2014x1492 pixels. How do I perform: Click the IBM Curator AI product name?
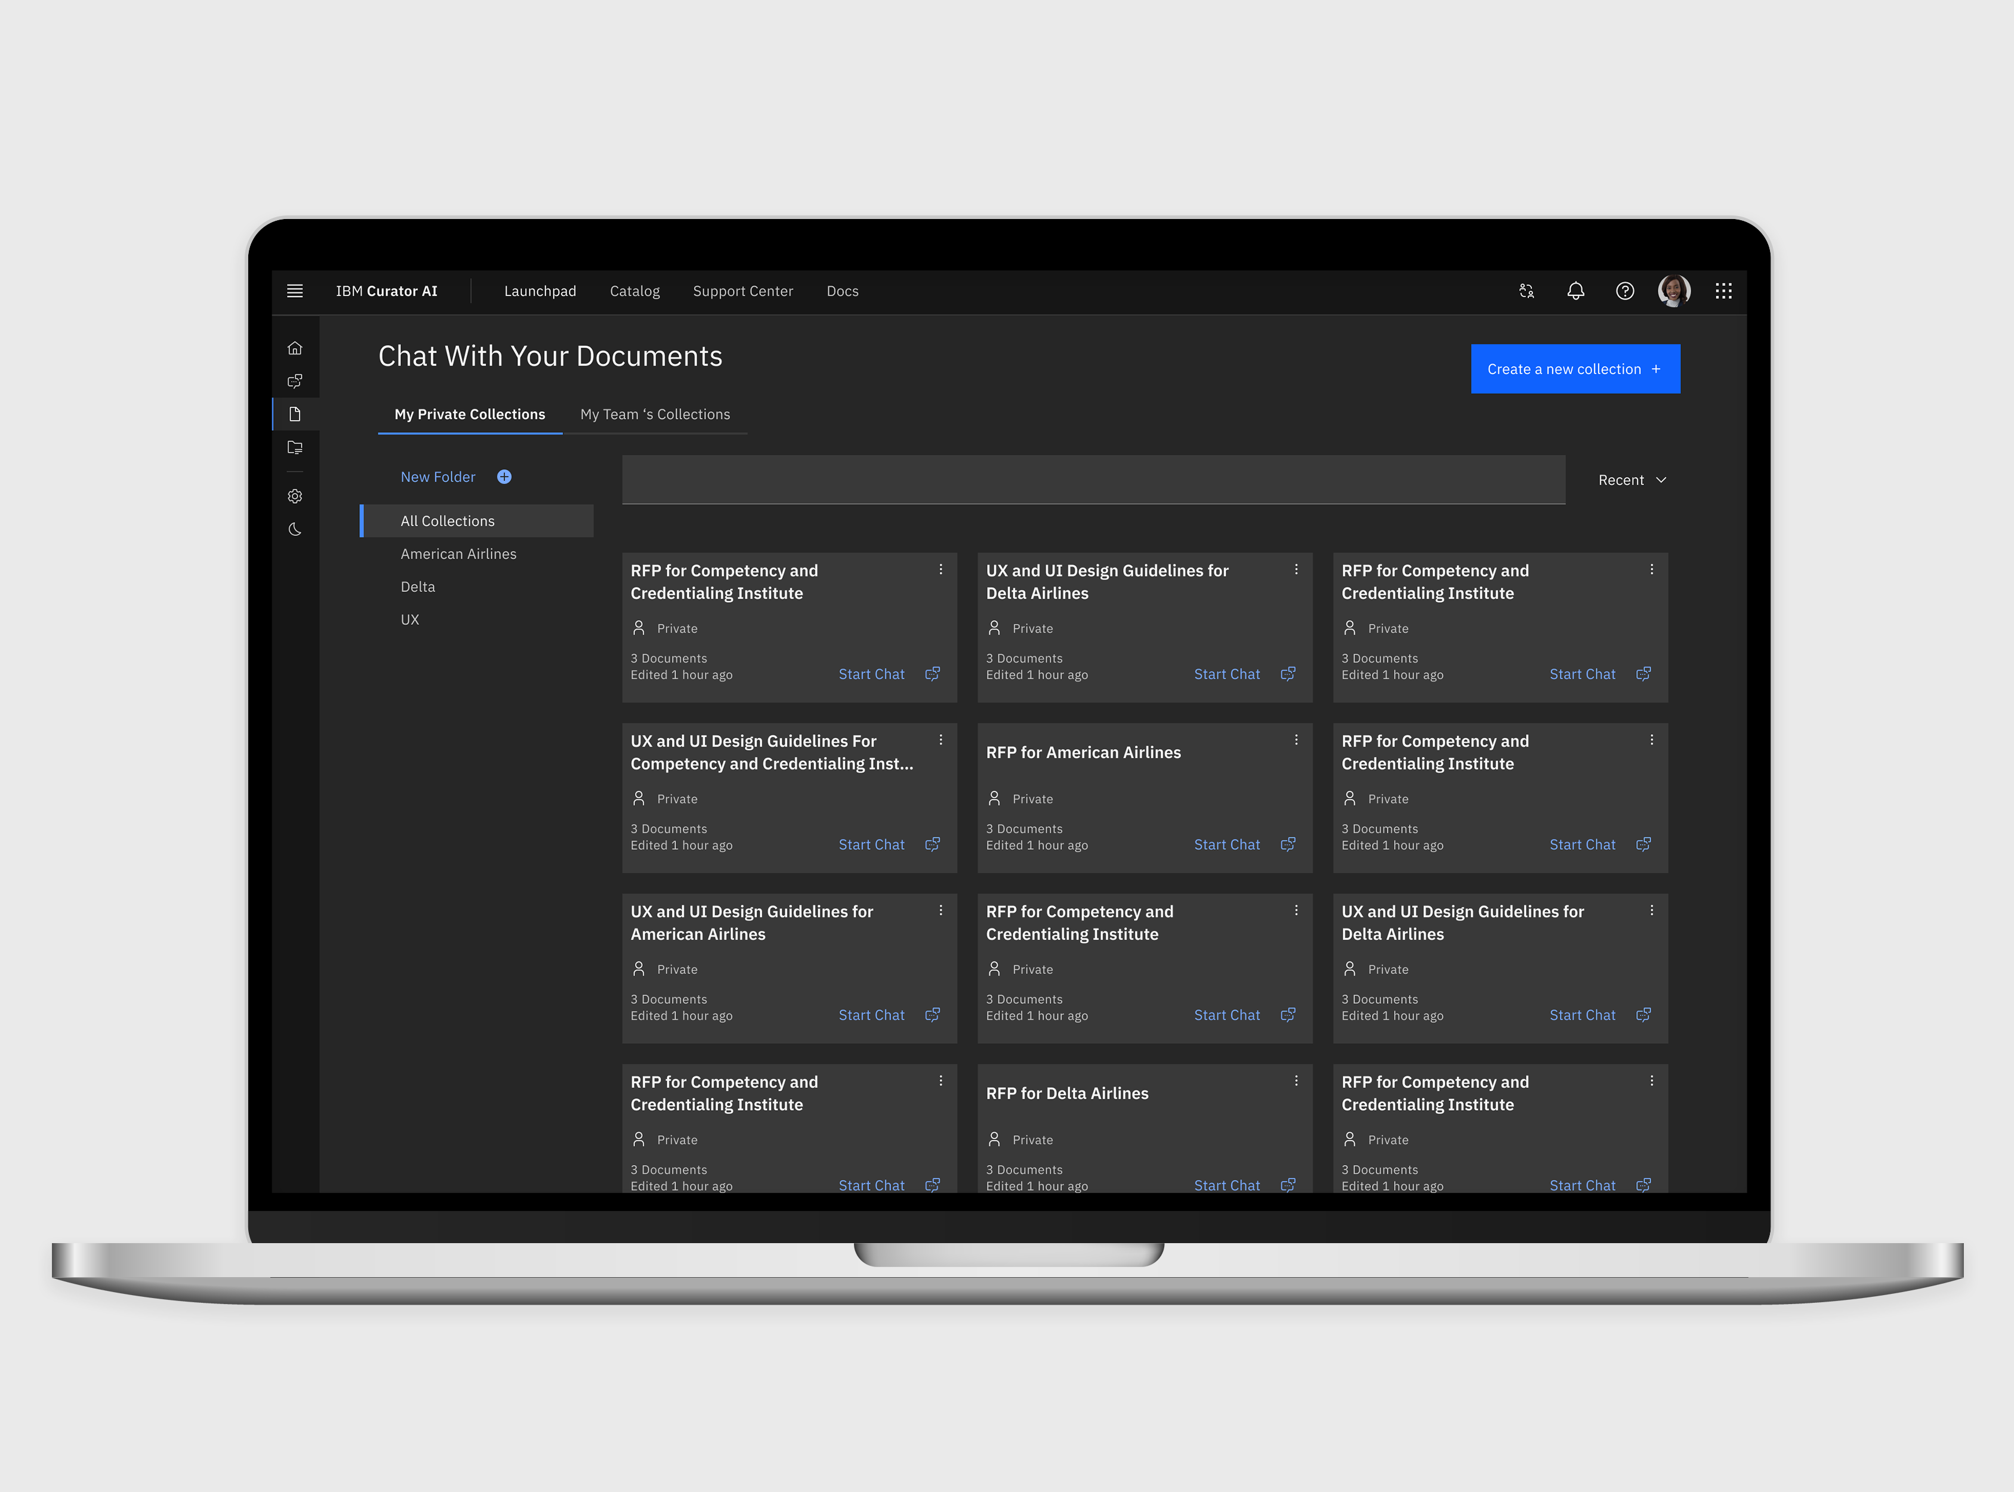(387, 291)
